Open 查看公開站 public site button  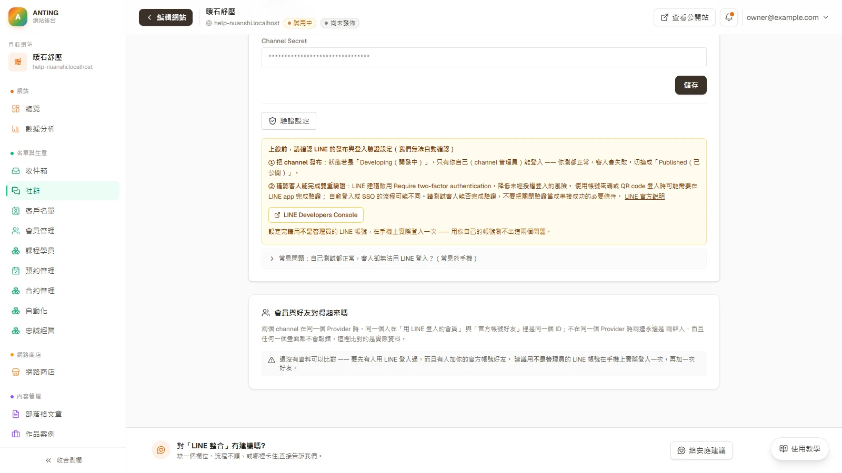coord(685,17)
